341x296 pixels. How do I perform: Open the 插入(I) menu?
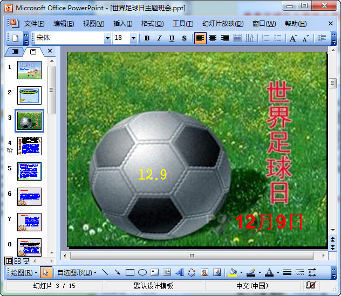[122, 24]
